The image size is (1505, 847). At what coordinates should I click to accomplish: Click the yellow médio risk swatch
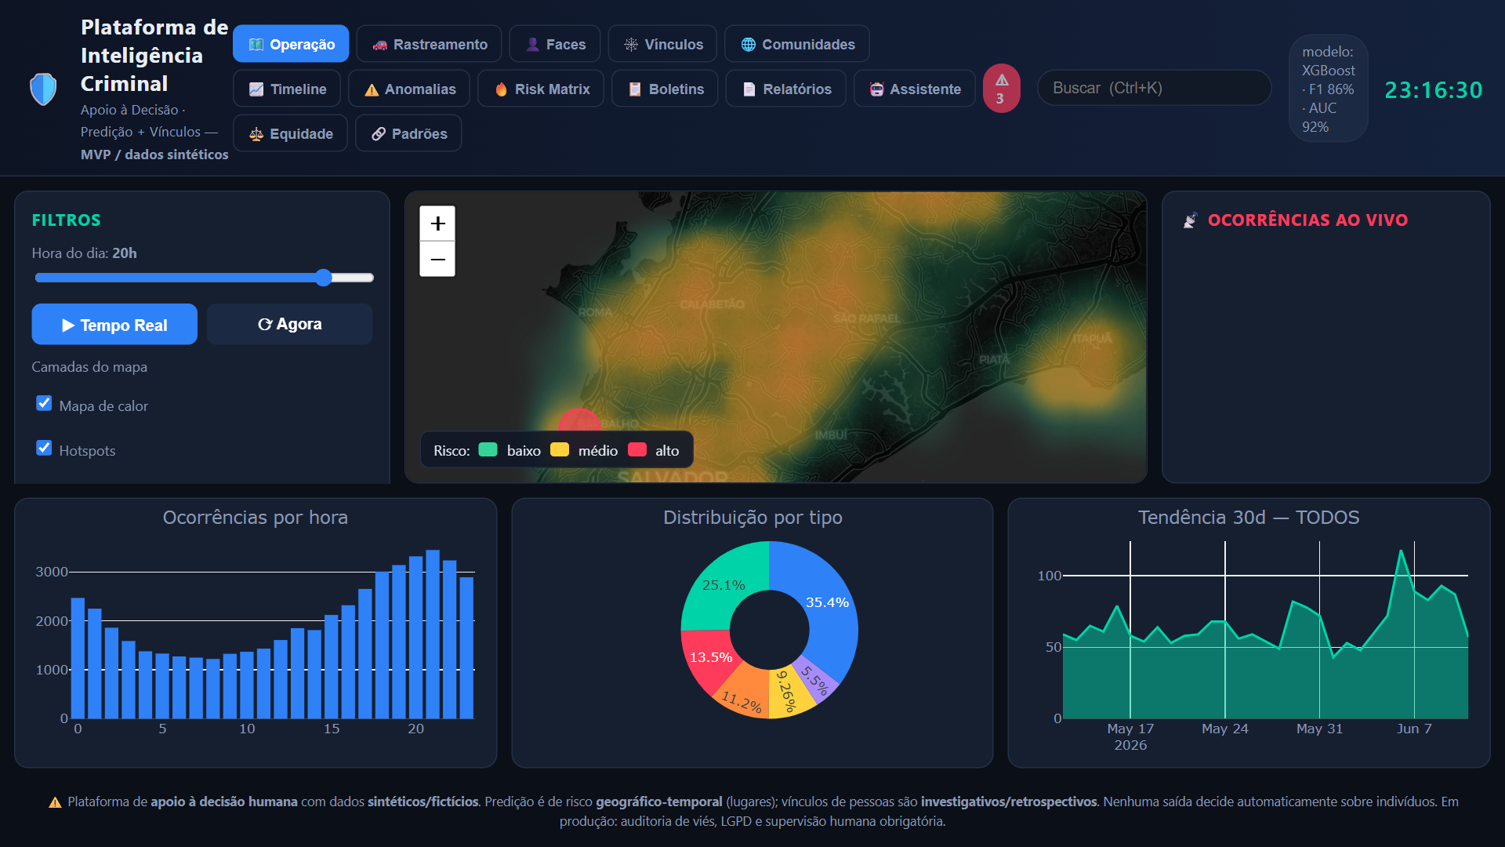pos(560,449)
